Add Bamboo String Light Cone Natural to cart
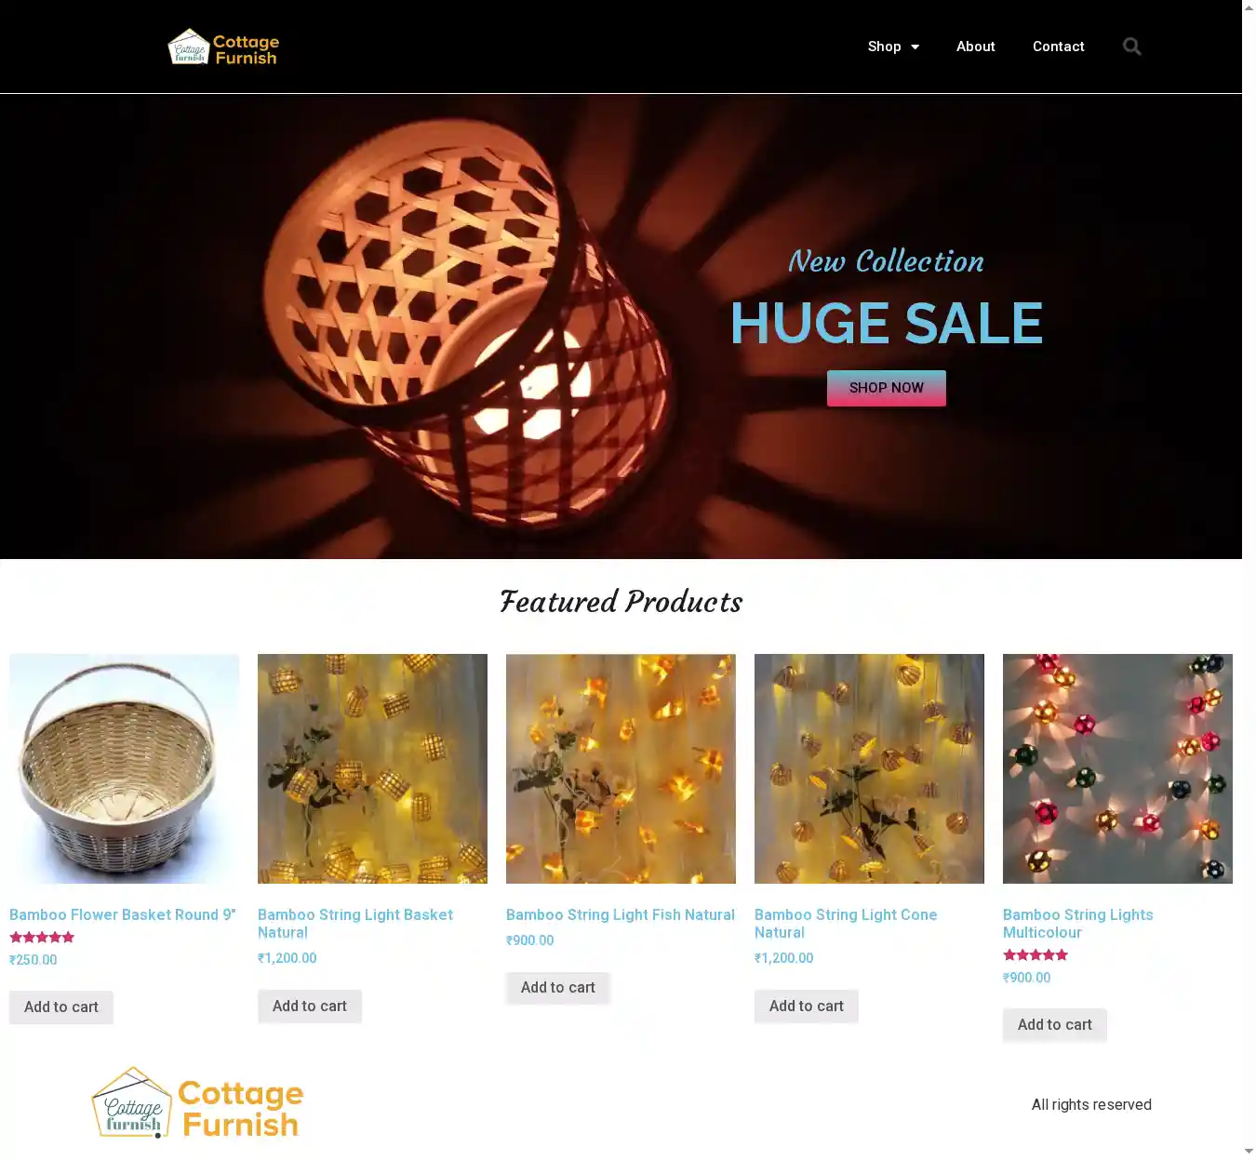This screenshot has height=1160, width=1256. point(807,1007)
